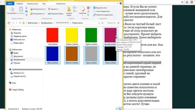The width and height of the screenshot is (195, 110).
Task: Click the Edit icon in Открыть group
Action: pos(88,11)
